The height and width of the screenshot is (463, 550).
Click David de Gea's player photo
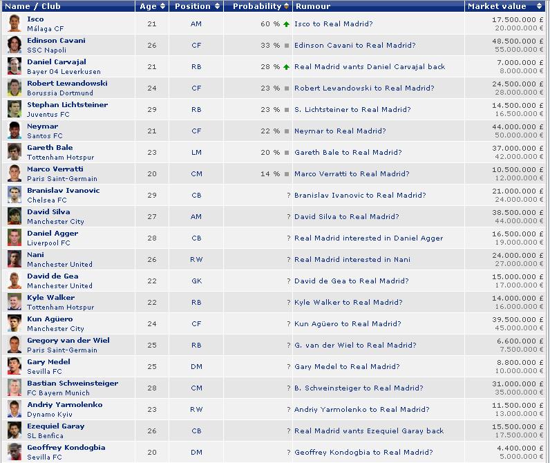(x=15, y=281)
